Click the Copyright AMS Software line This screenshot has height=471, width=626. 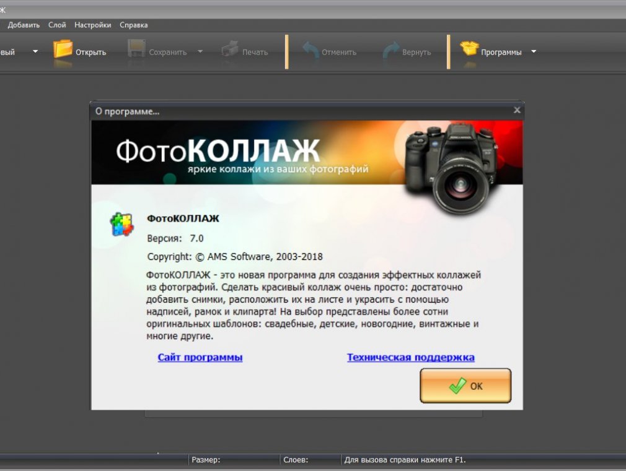tap(235, 257)
